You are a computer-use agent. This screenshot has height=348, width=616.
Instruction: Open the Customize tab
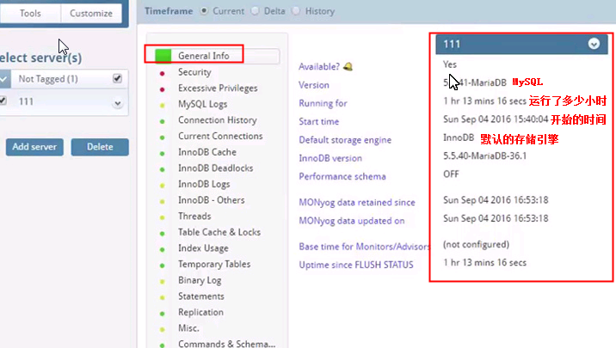(x=91, y=14)
